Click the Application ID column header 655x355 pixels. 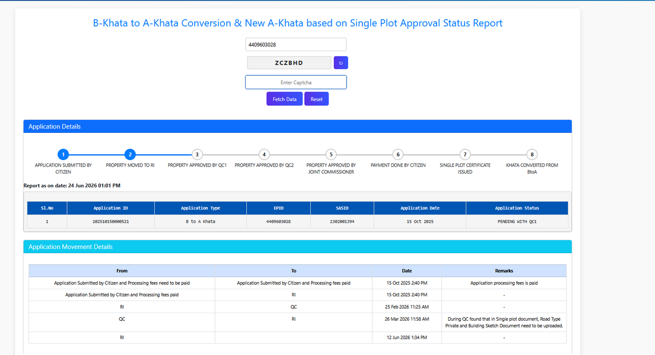click(111, 208)
